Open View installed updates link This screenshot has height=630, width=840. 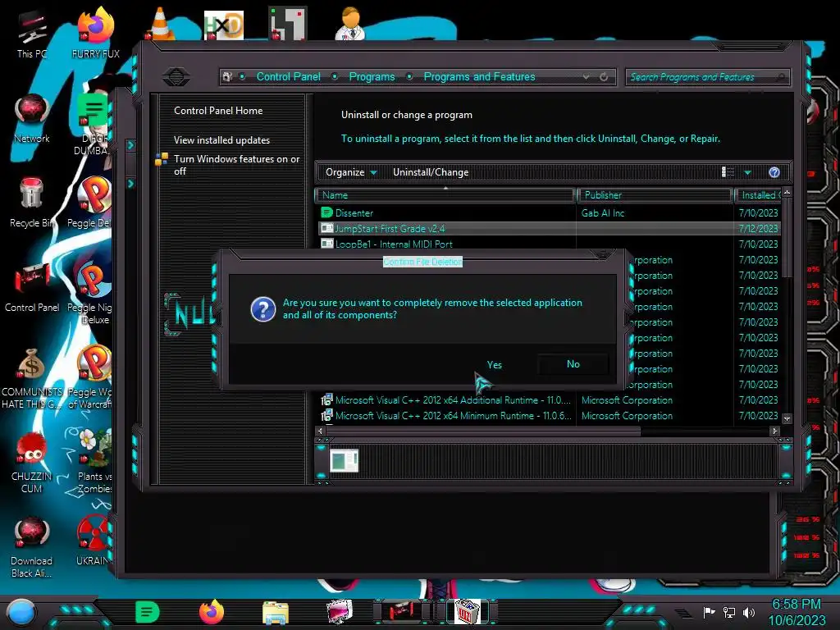(221, 139)
